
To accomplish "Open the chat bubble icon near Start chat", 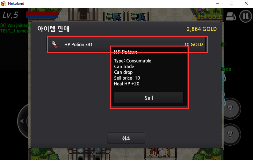I will coord(152,153).
